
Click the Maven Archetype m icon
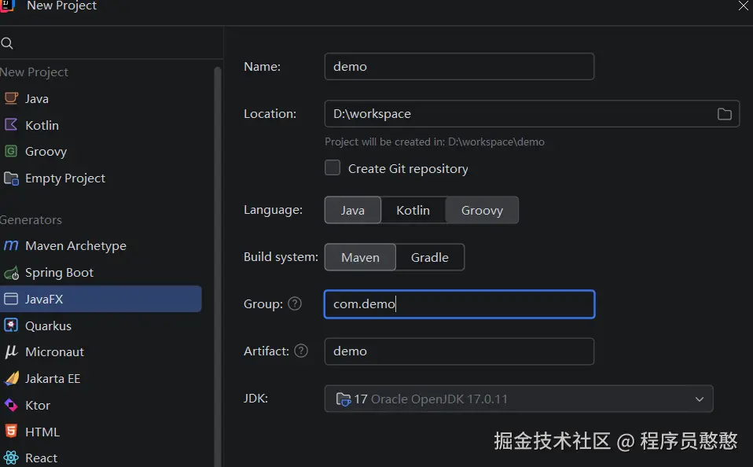tap(11, 245)
